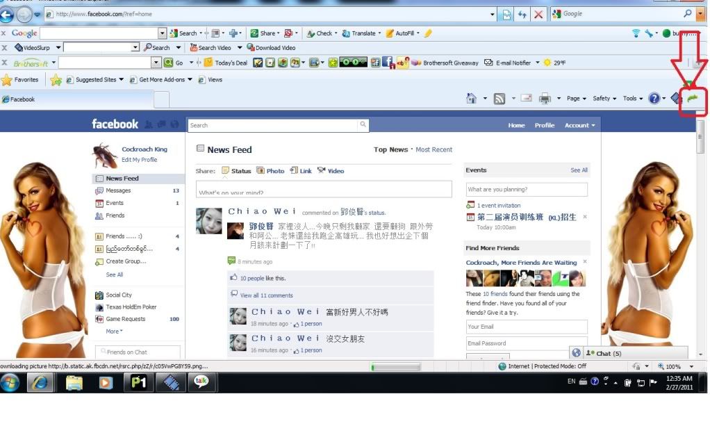Refresh the page using the address bar icon

click(522, 15)
